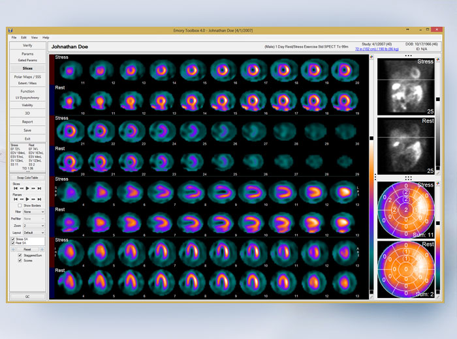This screenshot has height=339, width=457.
Task: Open the File menu
Action: pos(14,38)
